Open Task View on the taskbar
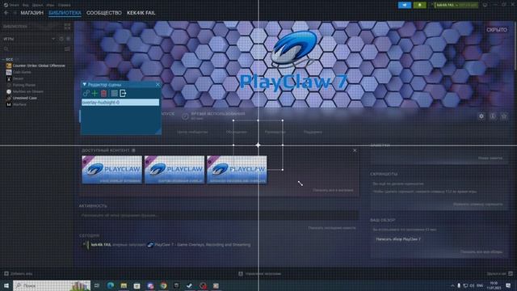Screen dimensions: 517x291 point(97,285)
